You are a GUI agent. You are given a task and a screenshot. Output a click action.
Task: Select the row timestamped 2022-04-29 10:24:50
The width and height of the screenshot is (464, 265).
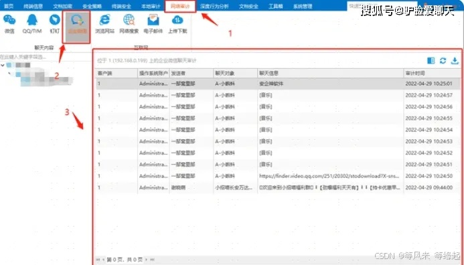[x=278, y=176]
